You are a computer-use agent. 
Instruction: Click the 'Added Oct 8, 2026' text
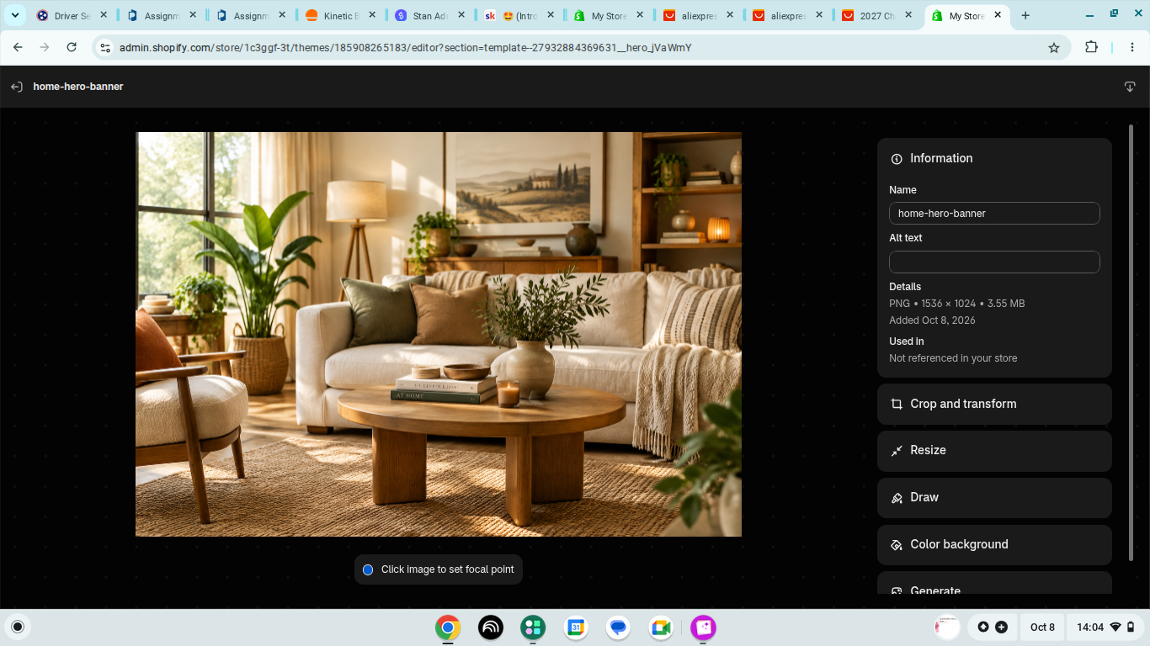932,320
